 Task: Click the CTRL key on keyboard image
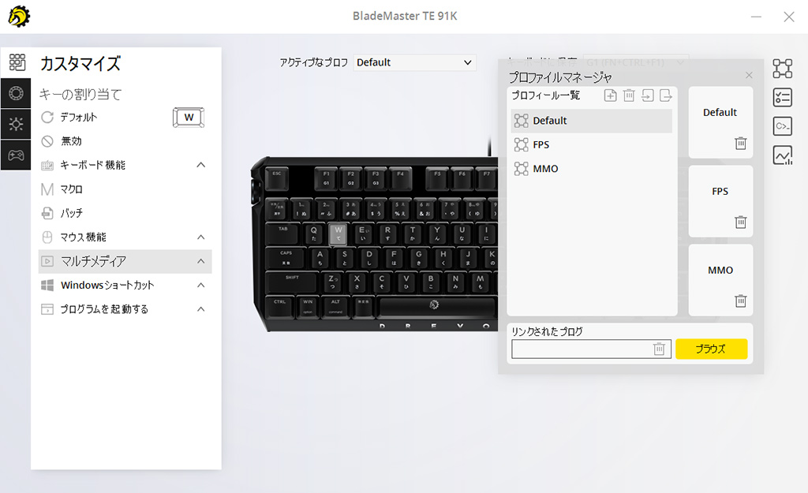tap(280, 307)
